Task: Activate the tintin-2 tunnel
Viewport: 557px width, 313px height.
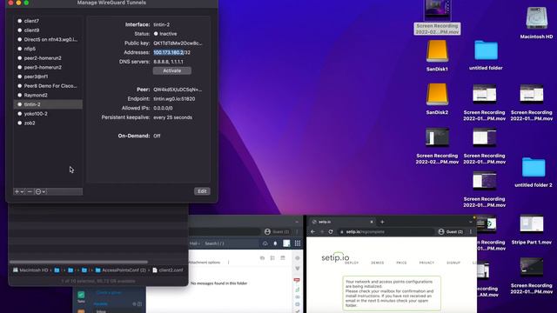Action: pyautogui.click(x=172, y=70)
